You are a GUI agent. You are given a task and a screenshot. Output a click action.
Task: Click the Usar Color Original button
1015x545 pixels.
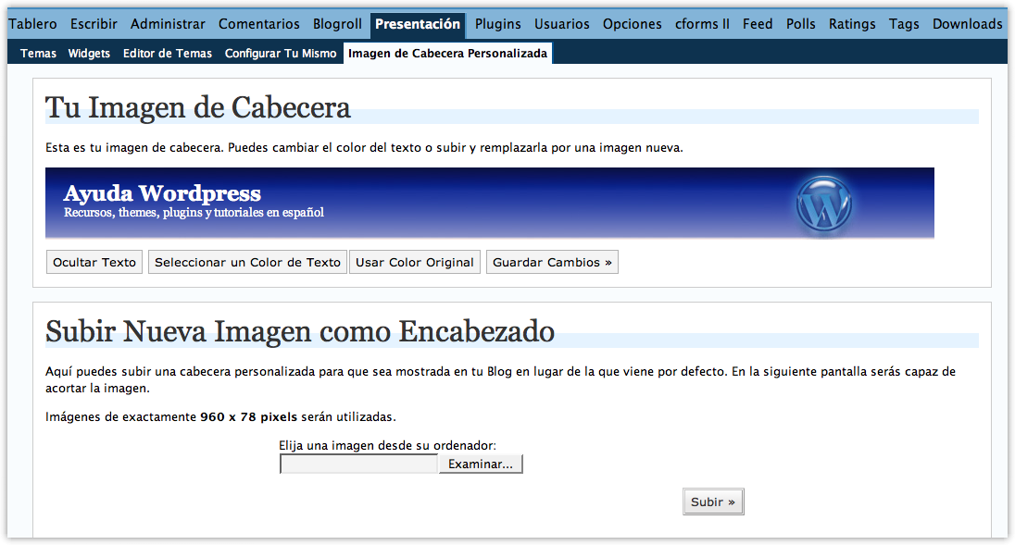tap(414, 262)
